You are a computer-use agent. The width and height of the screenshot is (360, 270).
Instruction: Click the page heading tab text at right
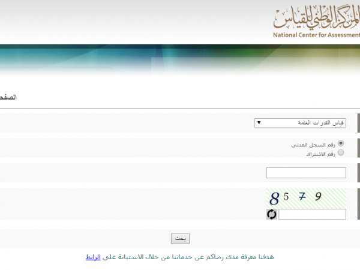[351, 97]
